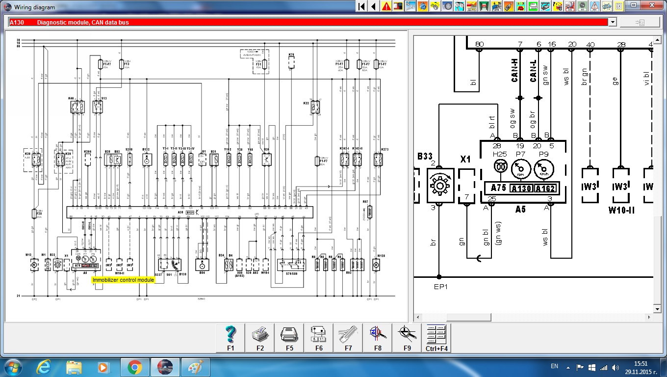Image resolution: width=667 pixels, height=377 pixels.
Task: Click the Immobilizer control module yellow tooltip
Action: 123,280
